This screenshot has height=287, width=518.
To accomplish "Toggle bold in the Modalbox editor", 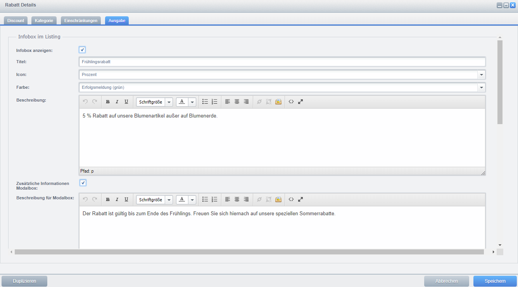I will tap(108, 199).
